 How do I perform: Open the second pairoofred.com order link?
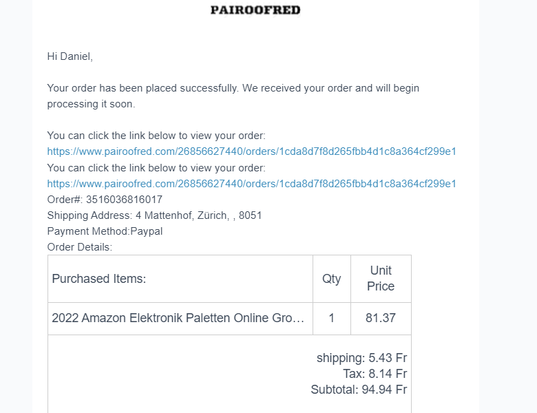click(x=251, y=184)
